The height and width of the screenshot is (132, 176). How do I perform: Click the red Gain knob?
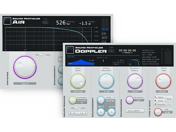pyautogui.click(x=158, y=112)
